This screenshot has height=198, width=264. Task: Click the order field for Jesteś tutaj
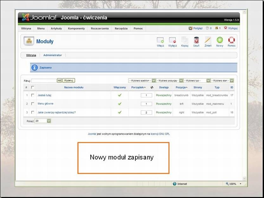[x=146, y=95]
